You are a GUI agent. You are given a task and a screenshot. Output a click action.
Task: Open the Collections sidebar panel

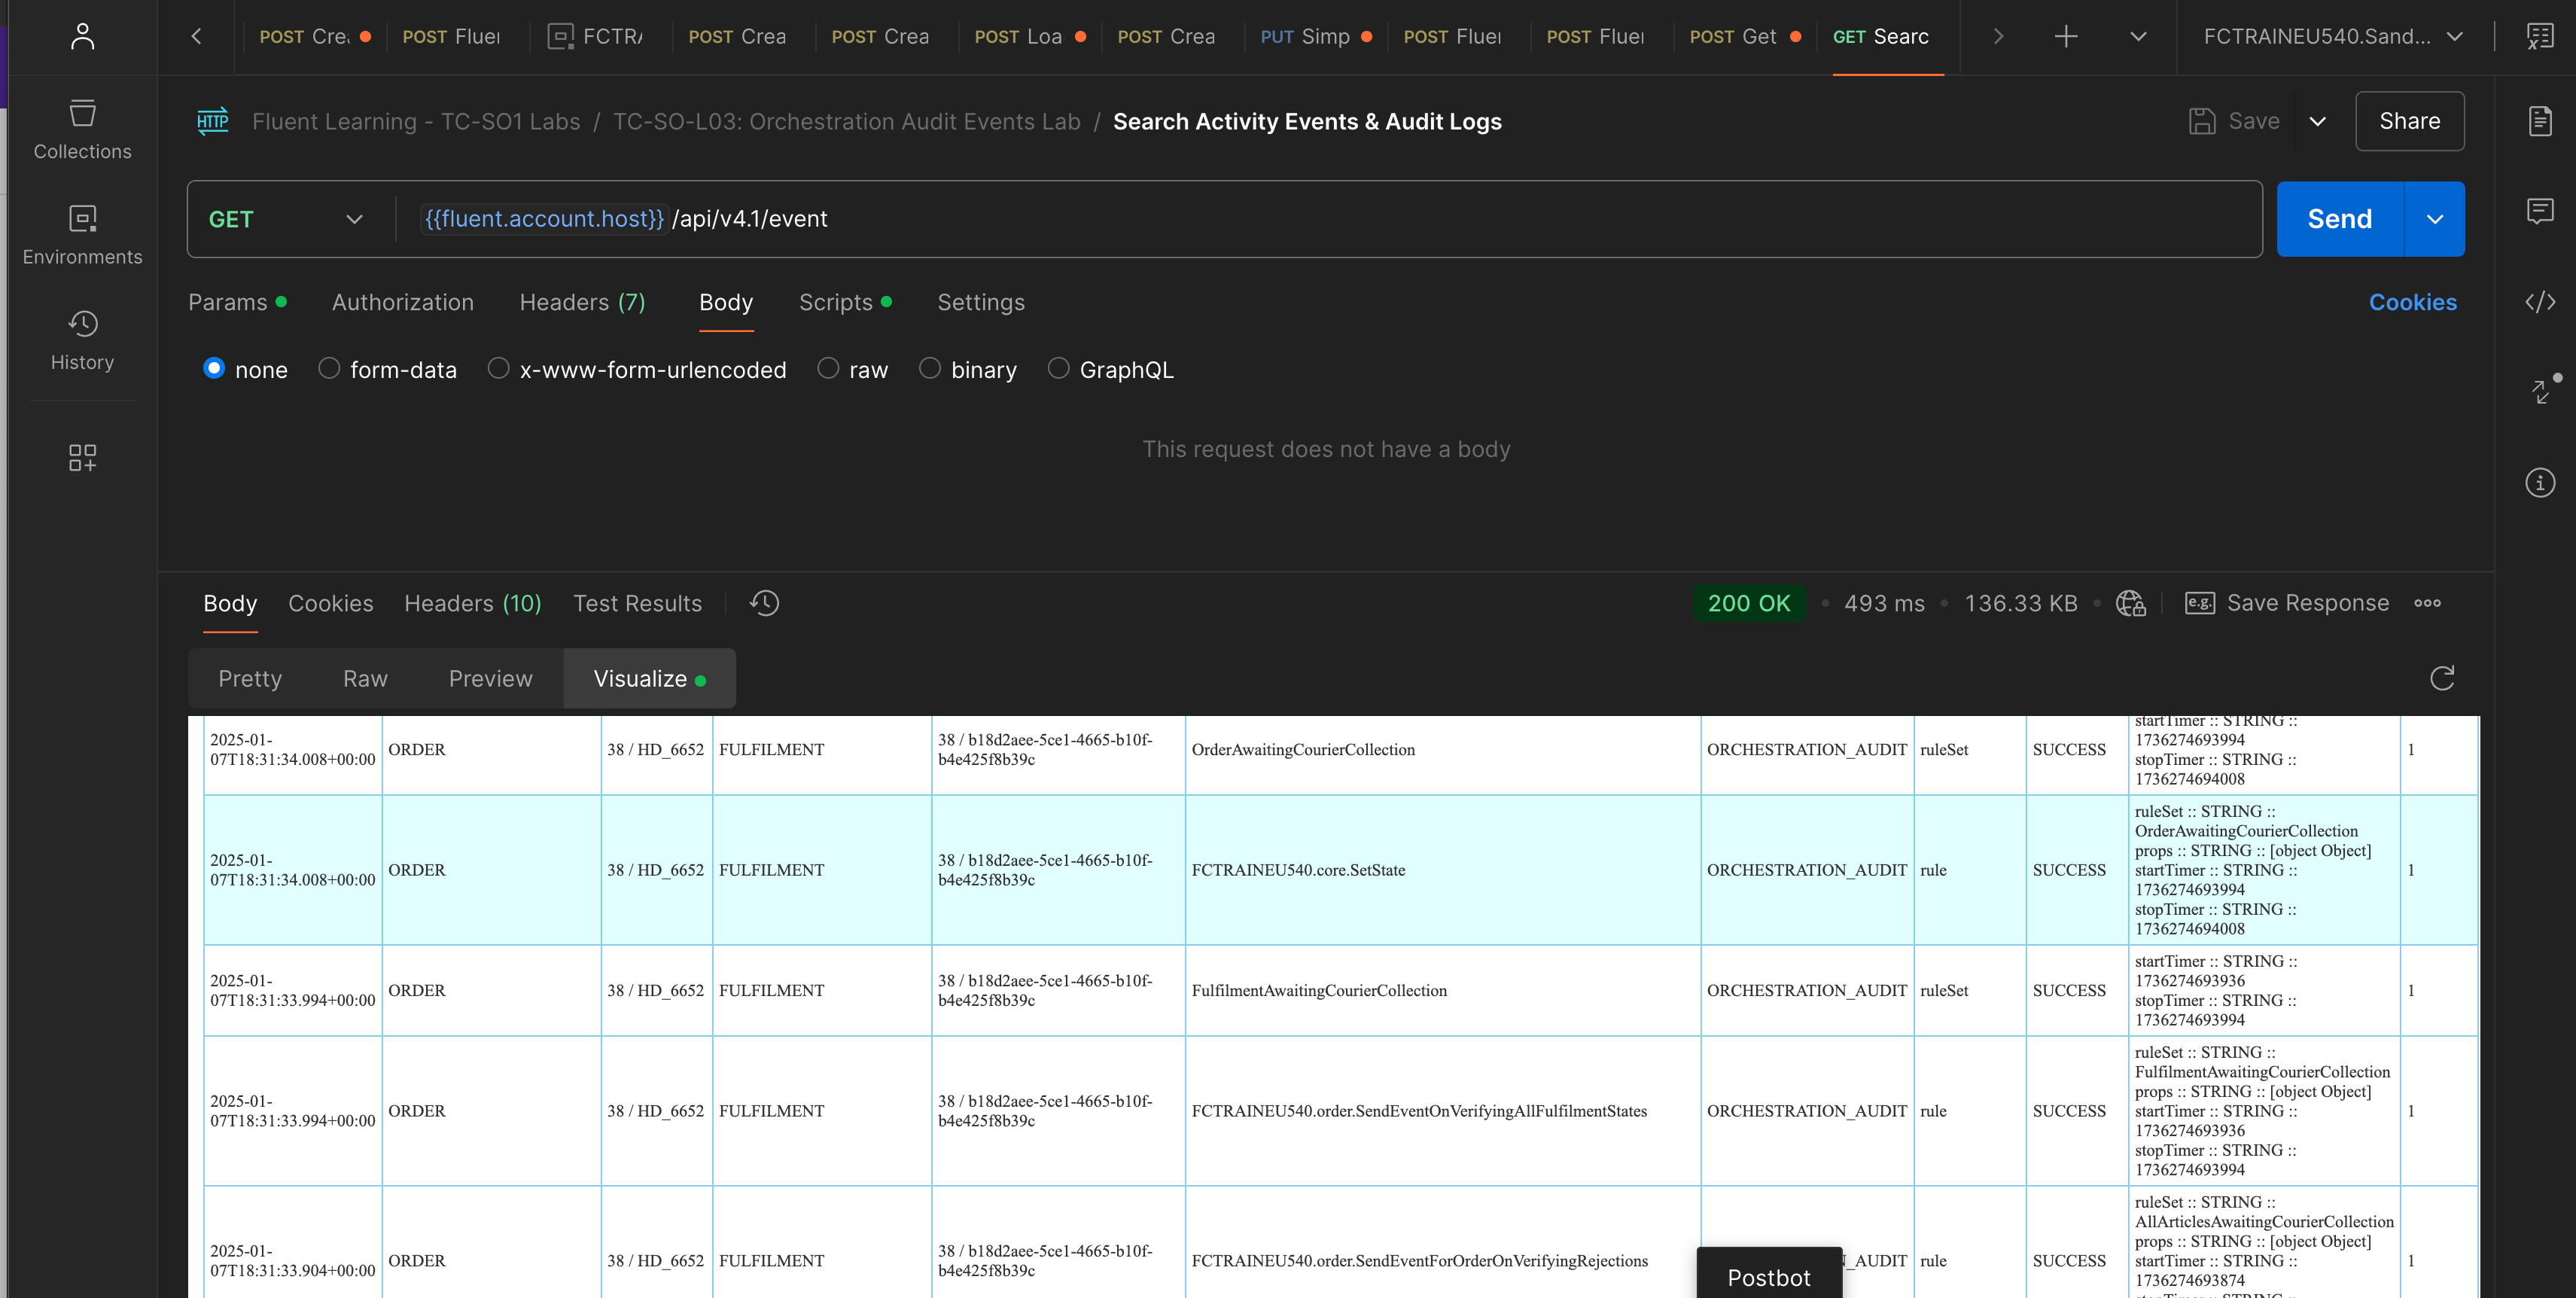tap(82, 129)
